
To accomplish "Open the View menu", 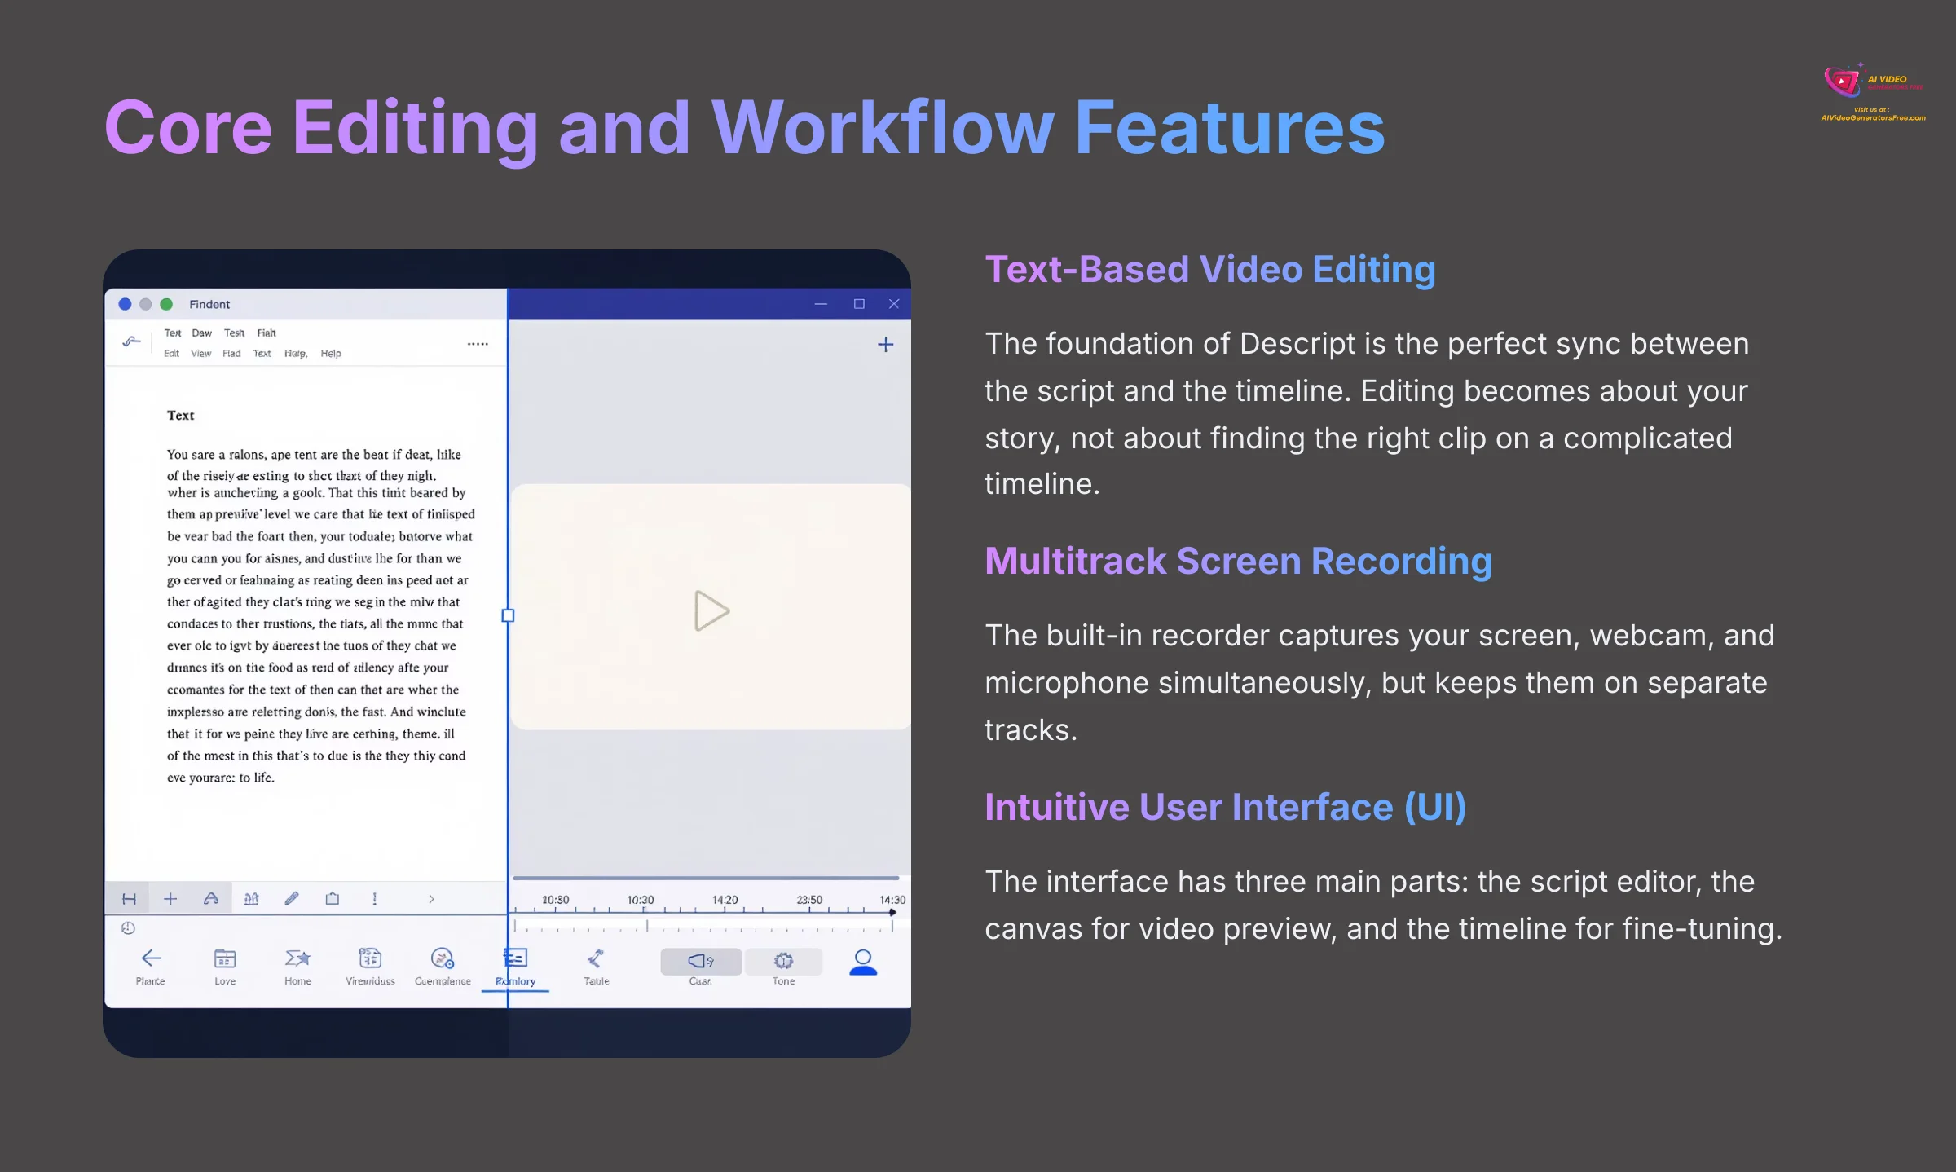I will [x=200, y=354].
